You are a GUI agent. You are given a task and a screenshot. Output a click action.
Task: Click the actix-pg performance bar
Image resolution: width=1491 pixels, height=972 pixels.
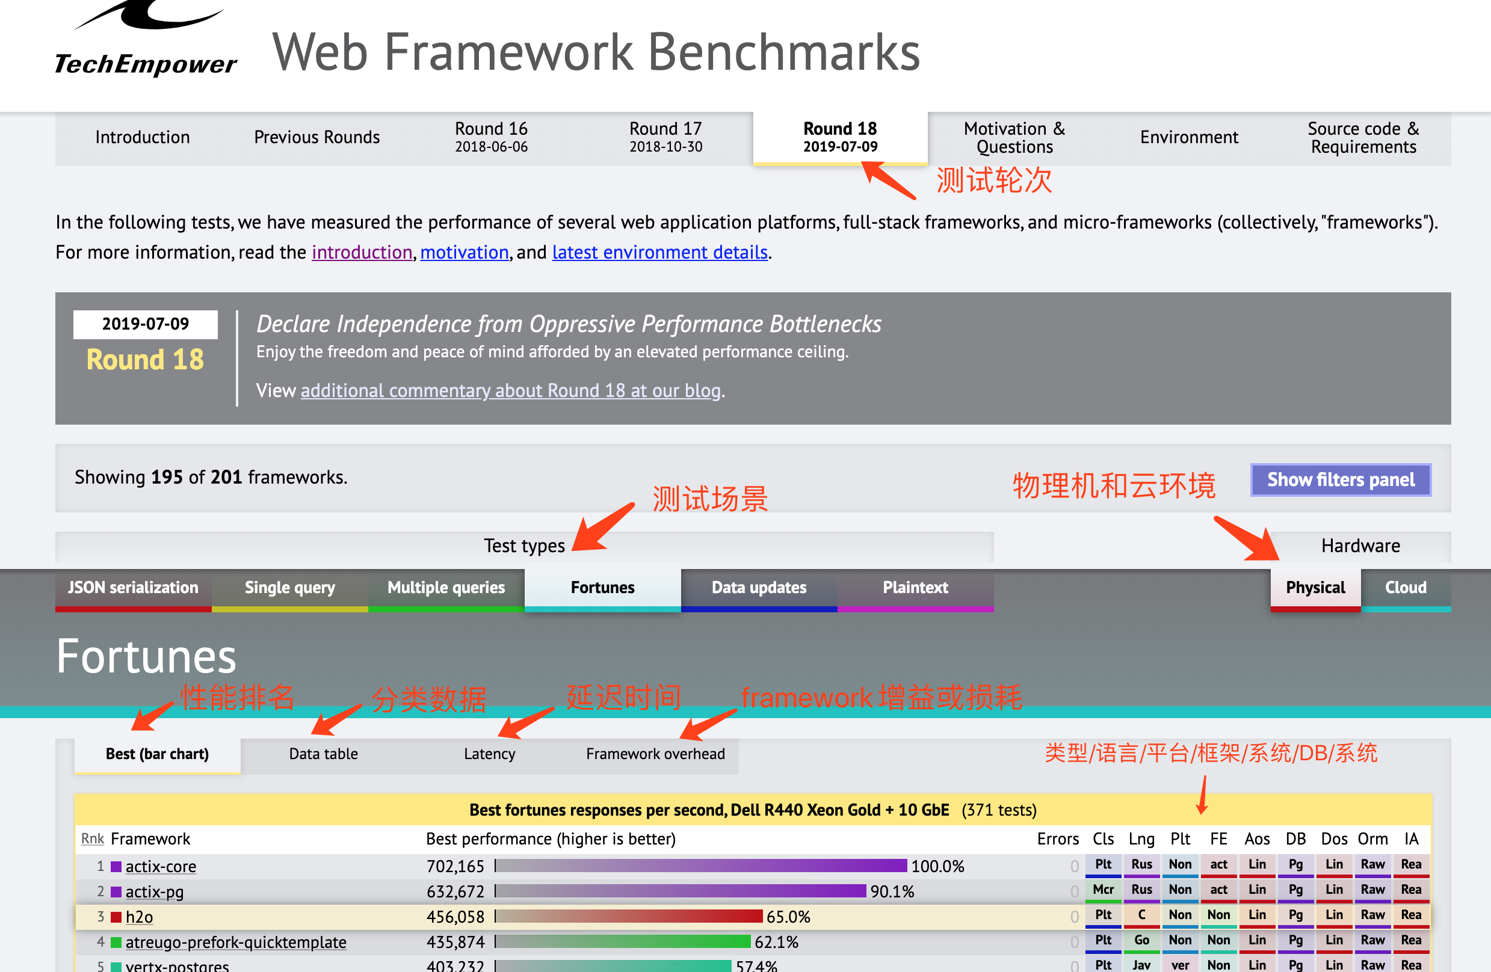(681, 891)
